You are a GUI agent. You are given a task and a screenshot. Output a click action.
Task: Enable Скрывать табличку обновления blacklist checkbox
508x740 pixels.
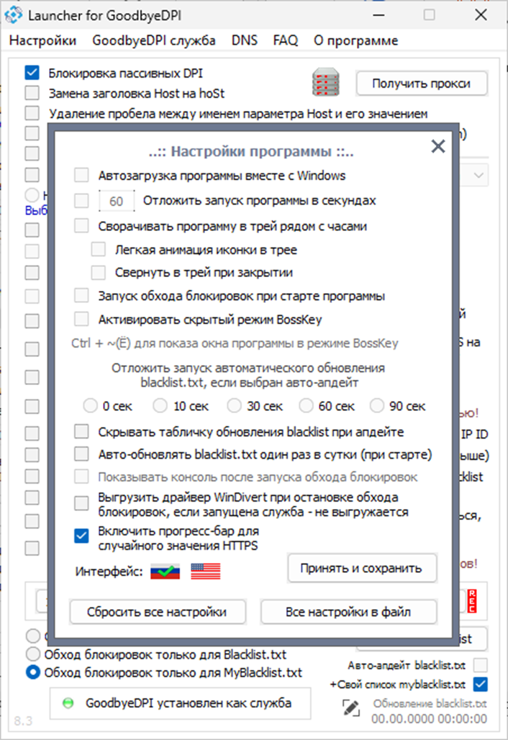[x=81, y=431]
